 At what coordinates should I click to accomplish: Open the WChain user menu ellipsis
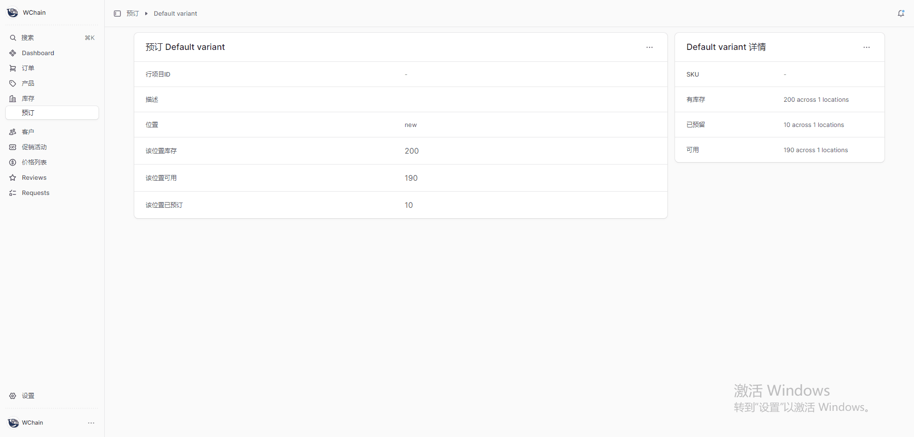tap(91, 423)
